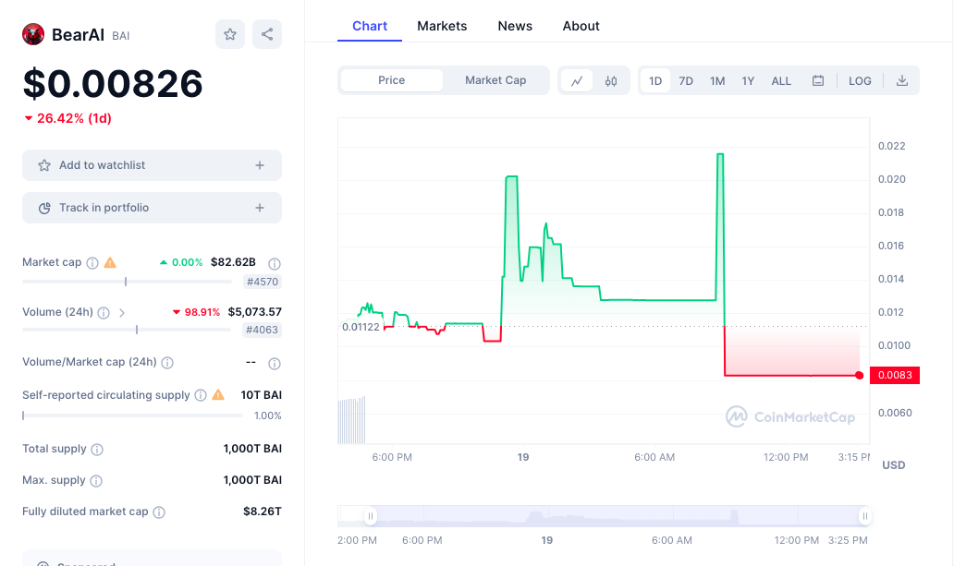Switch the chart to candlestick view

pos(610,80)
